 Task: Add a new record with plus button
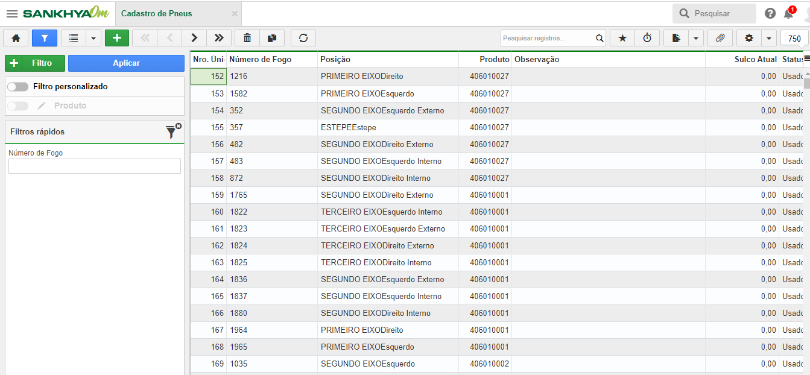pos(117,38)
